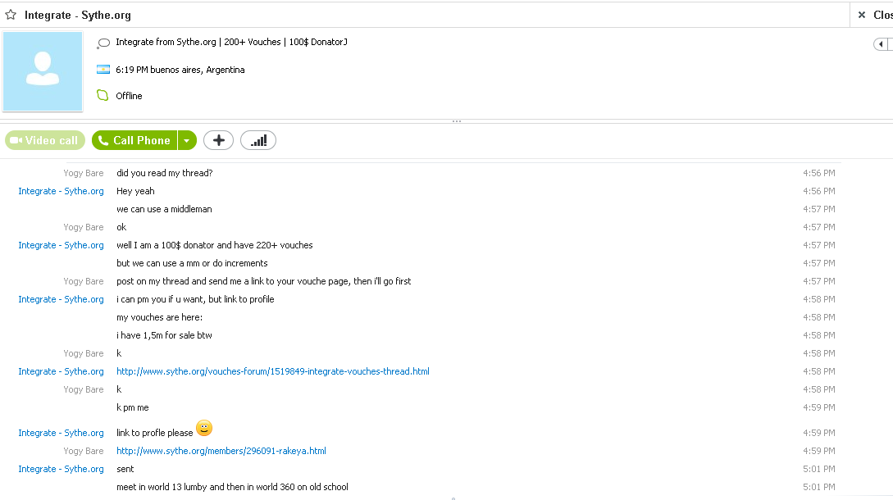Click the message 'did you read my thread?'
This screenshot has width=893, height=500.
click(x=165, y=173)
